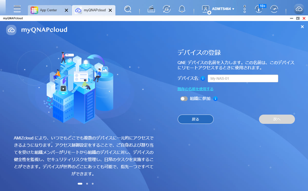Click the 戻る button
This screenshot has width=308, height=191.
click(195, 119)
